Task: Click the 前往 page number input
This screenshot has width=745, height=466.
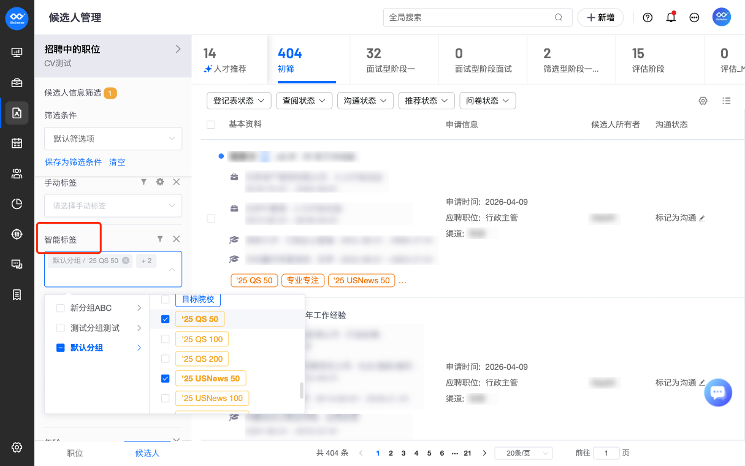Action: pos(606,453)
